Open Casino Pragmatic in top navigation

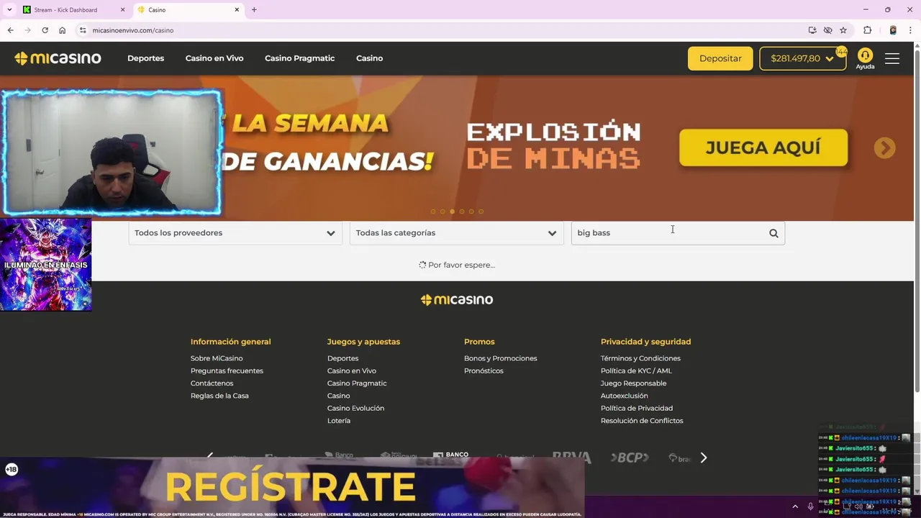[x=299, y=58]
